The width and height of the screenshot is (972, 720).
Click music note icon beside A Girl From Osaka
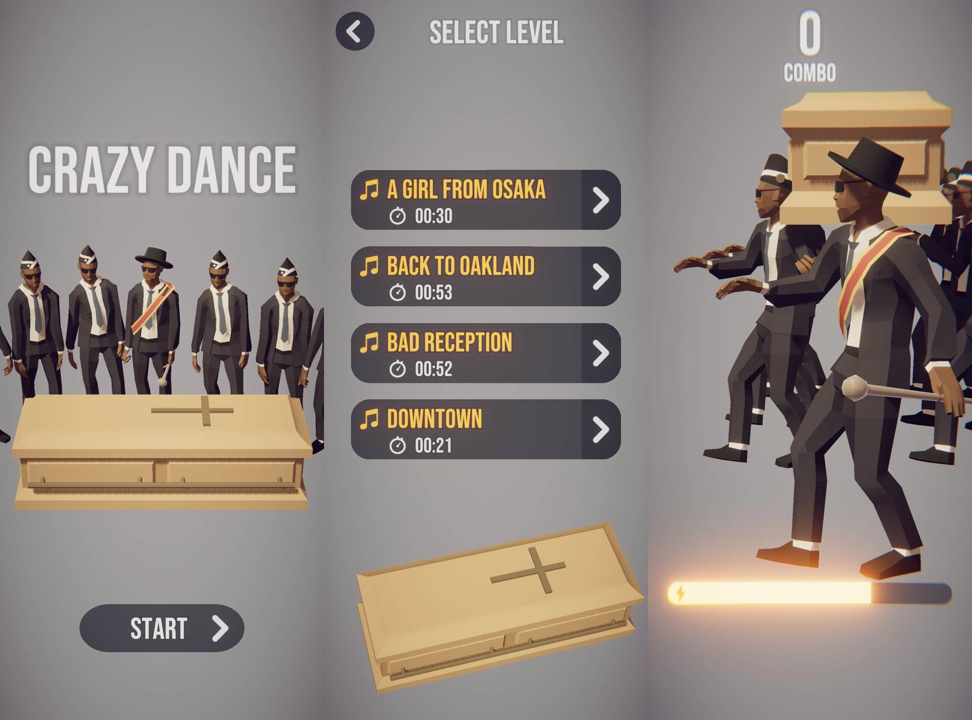pos(369,190)
